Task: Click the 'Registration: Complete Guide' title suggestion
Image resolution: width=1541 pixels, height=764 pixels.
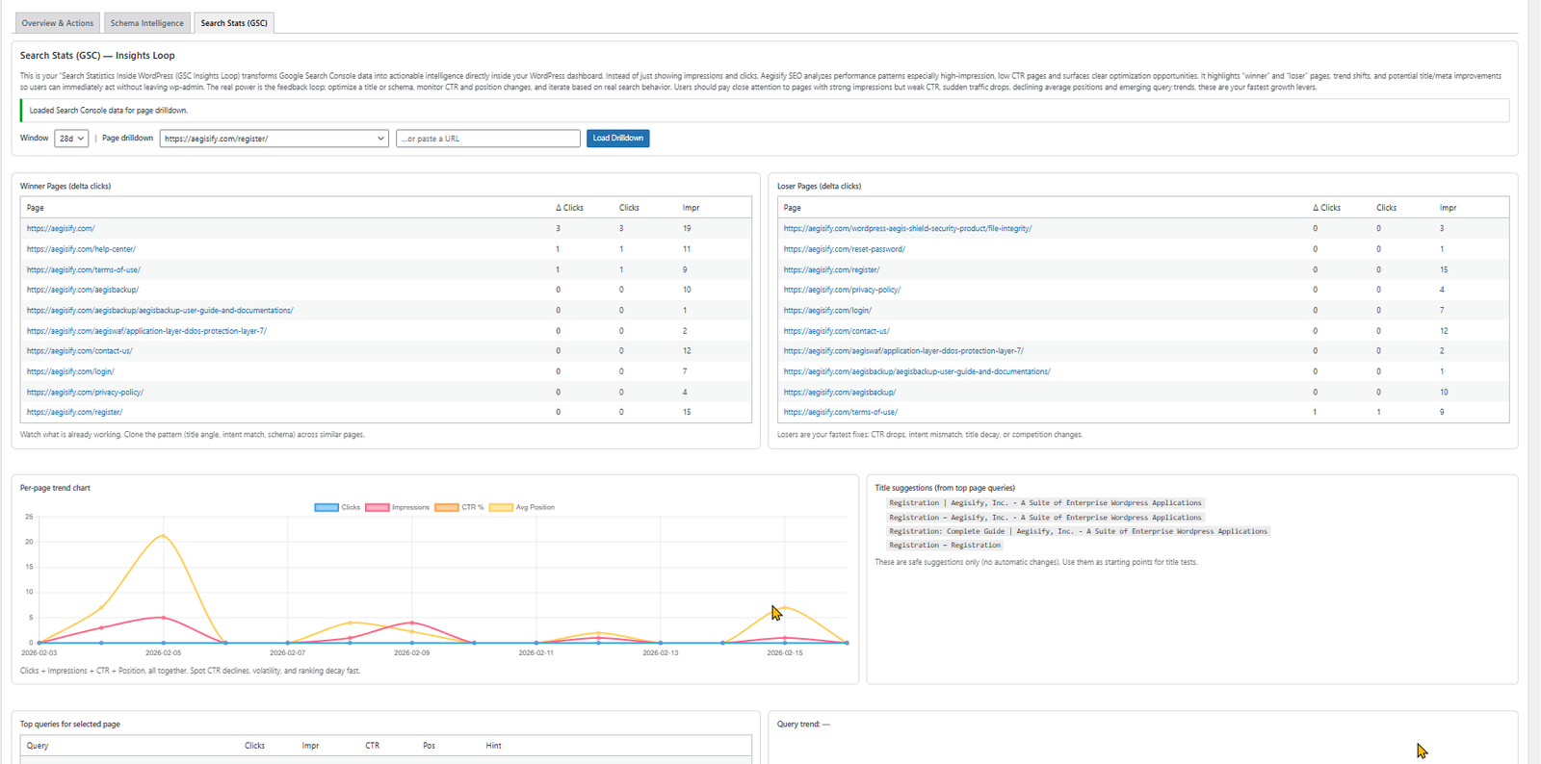Action: pyautogui.click(x=1077, y=531)
